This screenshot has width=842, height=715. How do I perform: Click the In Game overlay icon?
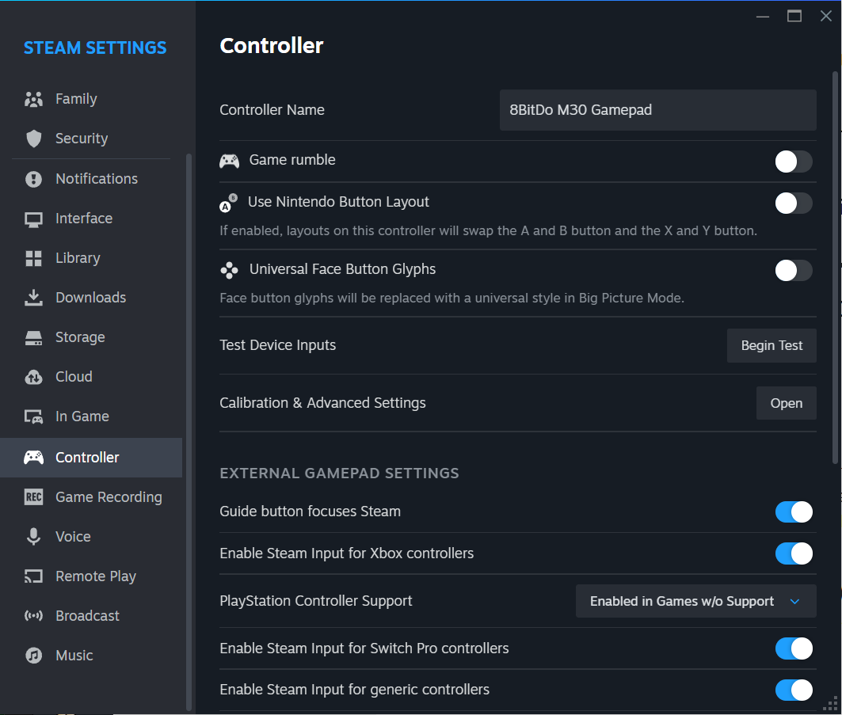click(x=33, y=417)
